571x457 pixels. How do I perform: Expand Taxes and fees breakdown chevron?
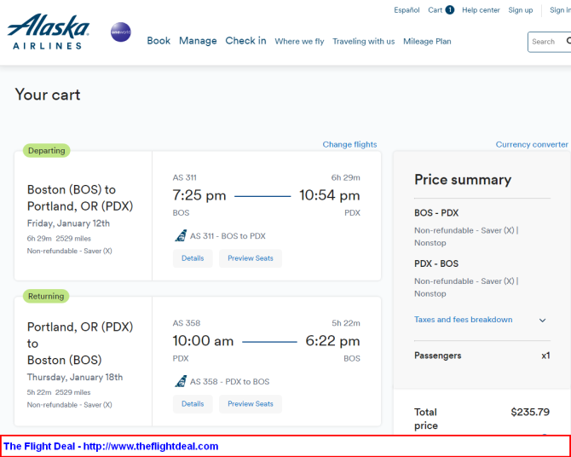(542, 321)
